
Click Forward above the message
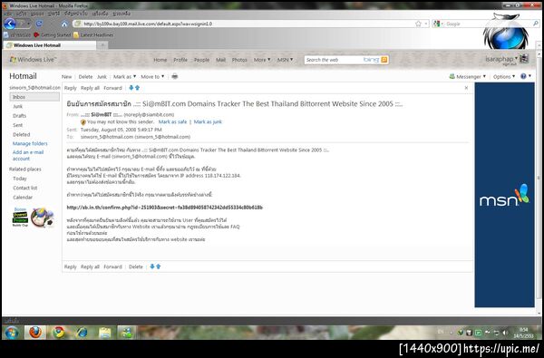tap(112, 88)
